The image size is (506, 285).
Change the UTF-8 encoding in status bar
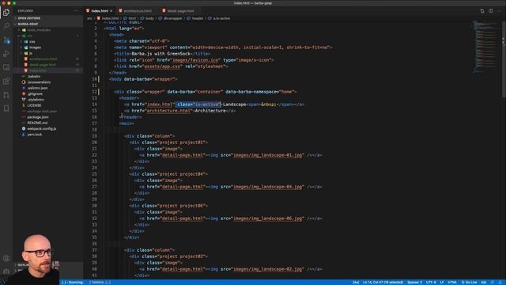431,282
